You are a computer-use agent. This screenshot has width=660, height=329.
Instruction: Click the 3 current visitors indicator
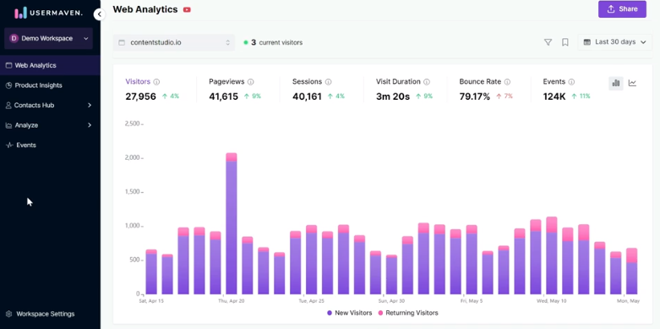point(273,42)
